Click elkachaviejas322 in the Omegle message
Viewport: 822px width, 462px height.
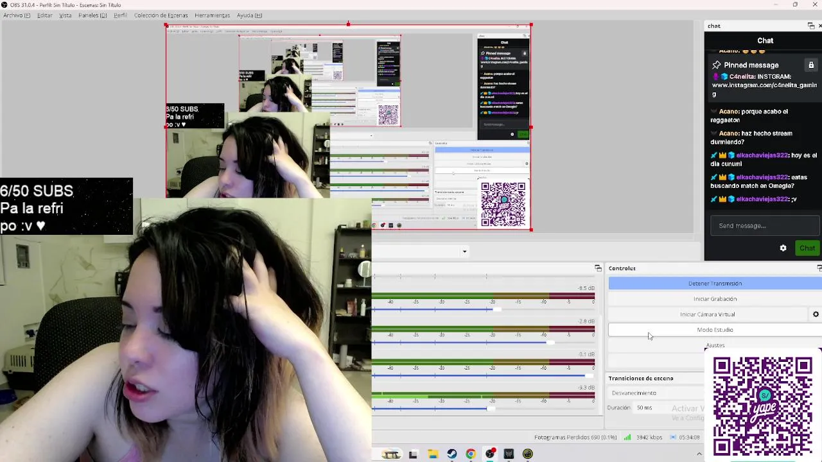[x=762, y=177]
